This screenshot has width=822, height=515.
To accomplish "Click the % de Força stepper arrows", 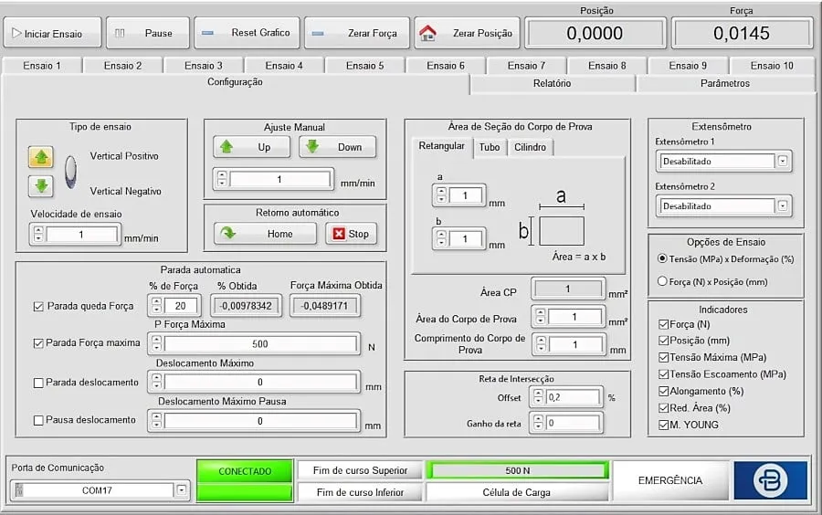I will [156, 305].
